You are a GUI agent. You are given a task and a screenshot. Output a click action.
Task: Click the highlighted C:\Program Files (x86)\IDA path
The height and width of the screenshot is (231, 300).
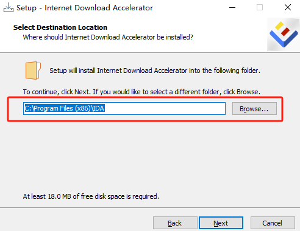[x=65, y=108]
